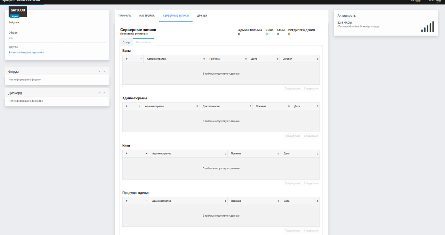Sort Баны table by Duration column
The image size is (445, 235).
[x=299, y=59]
